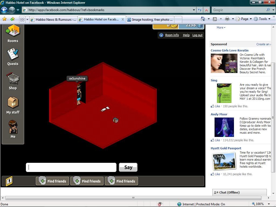276x207 pixels.
Task: Click the Room info icon
Action: pyautogui.click(x=161, y=35)
